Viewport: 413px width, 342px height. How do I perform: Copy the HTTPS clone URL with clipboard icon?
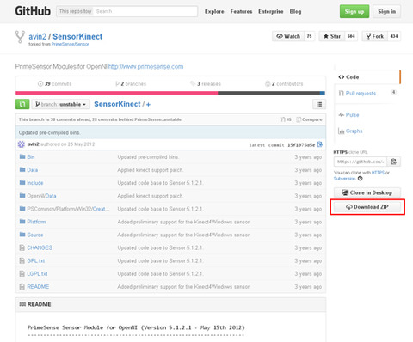[x=394, y=162]
